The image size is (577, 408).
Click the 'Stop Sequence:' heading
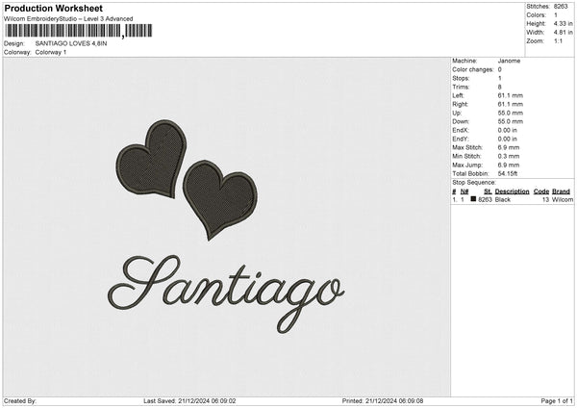[474, 183]
